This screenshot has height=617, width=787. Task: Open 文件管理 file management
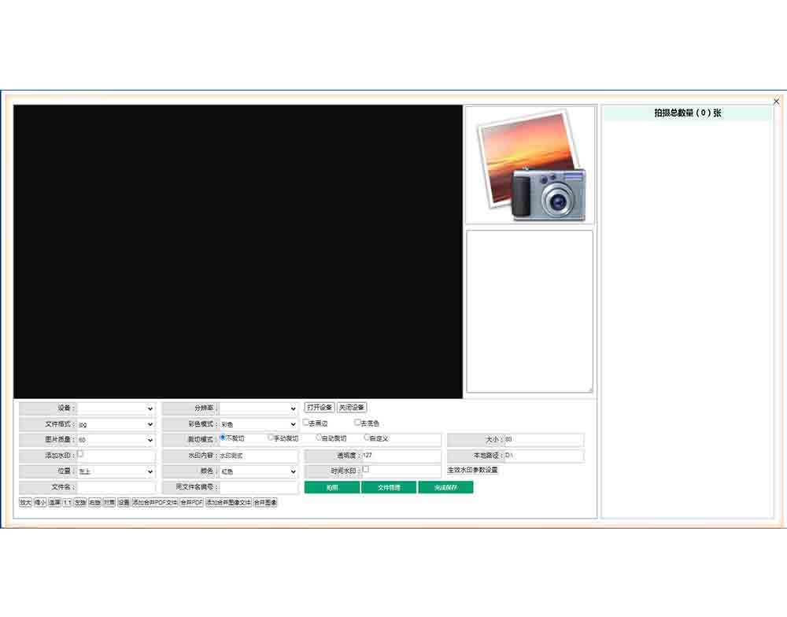(x=389, y=487)
